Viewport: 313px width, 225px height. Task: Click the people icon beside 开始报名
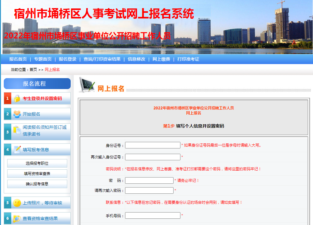[17, 114]
